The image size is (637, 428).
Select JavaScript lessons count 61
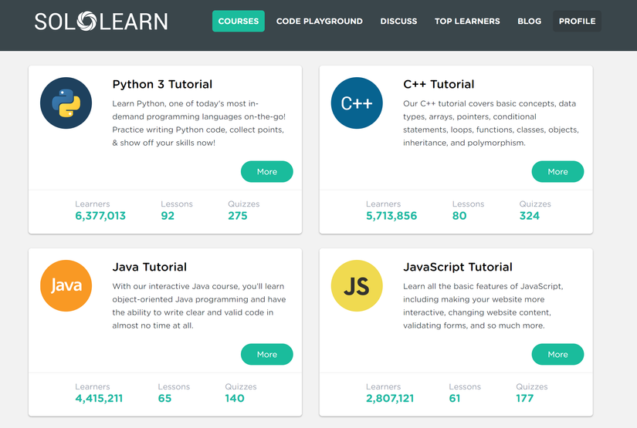click(455, 399)
